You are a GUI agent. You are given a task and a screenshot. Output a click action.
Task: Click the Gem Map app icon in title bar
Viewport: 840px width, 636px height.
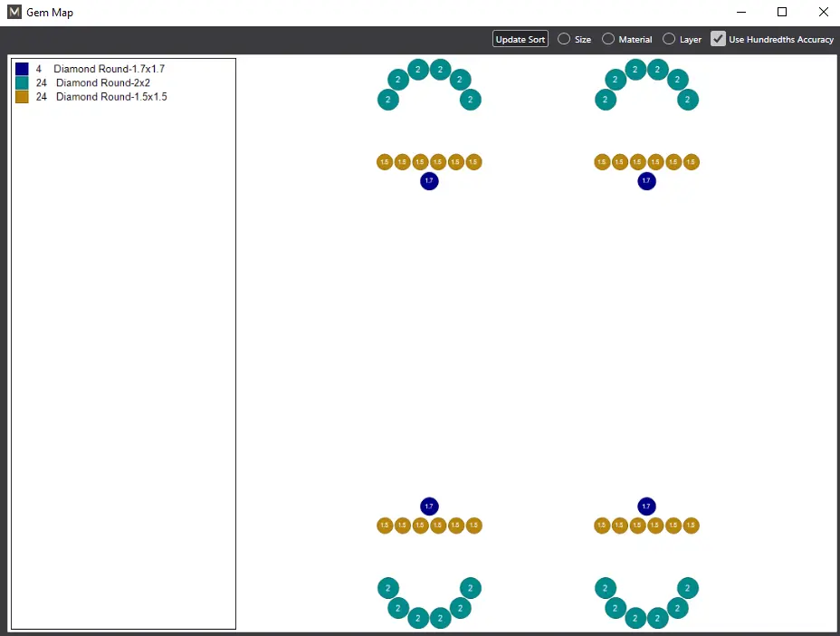[14, 13]
